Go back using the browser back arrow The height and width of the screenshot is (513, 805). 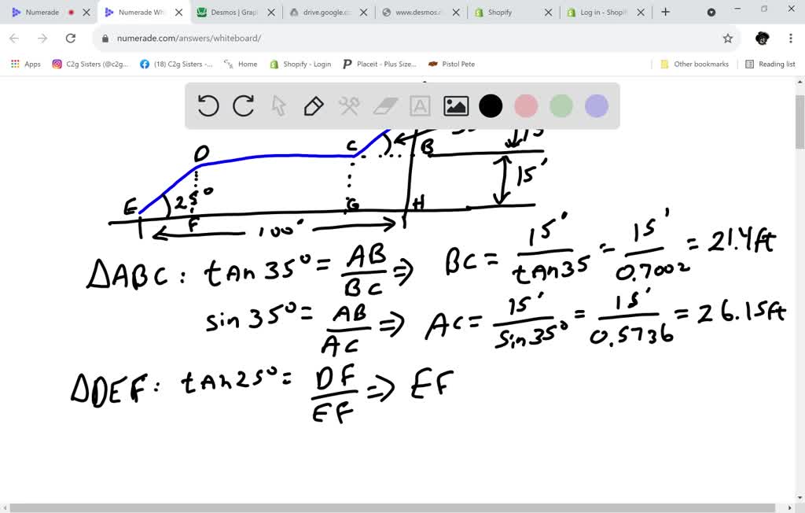tap(16, 38)
